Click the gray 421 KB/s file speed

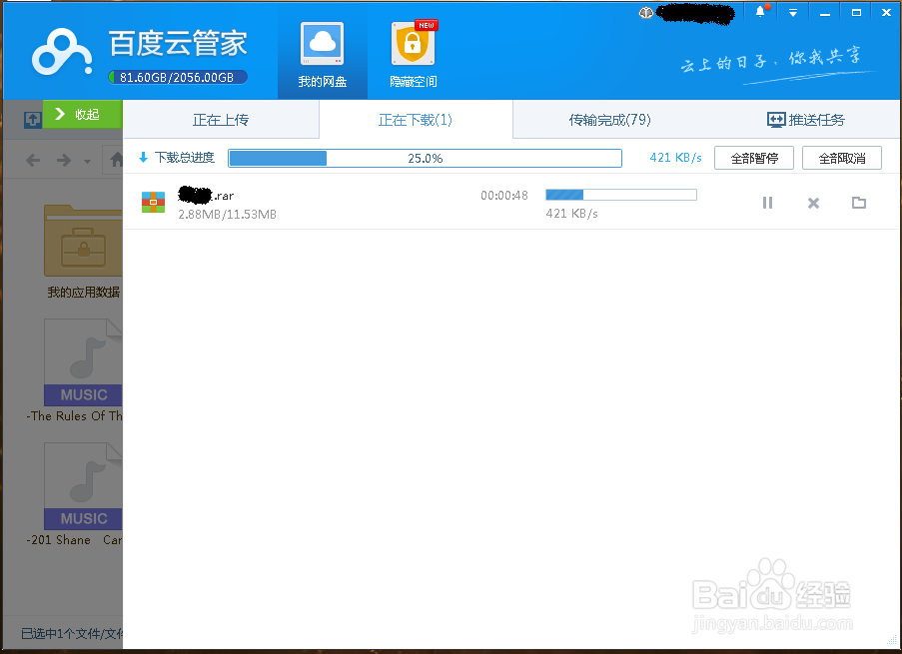tap(571, 214)
